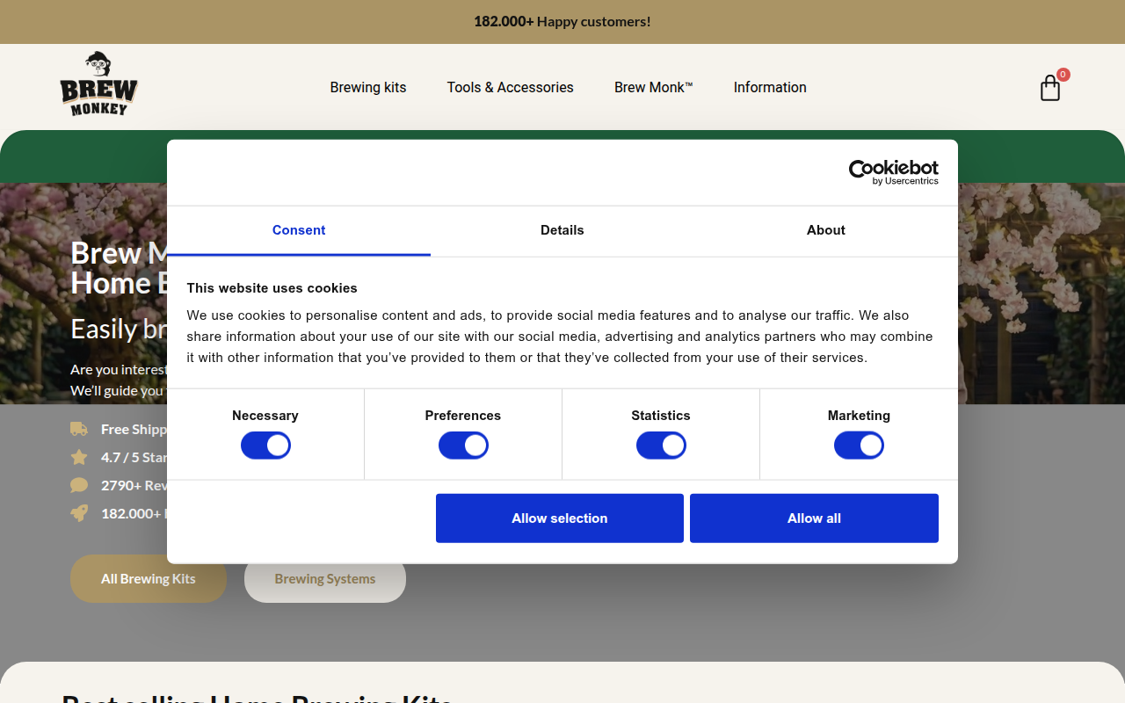Switch off the Marketing cookies toggle

tap(859, 446)
